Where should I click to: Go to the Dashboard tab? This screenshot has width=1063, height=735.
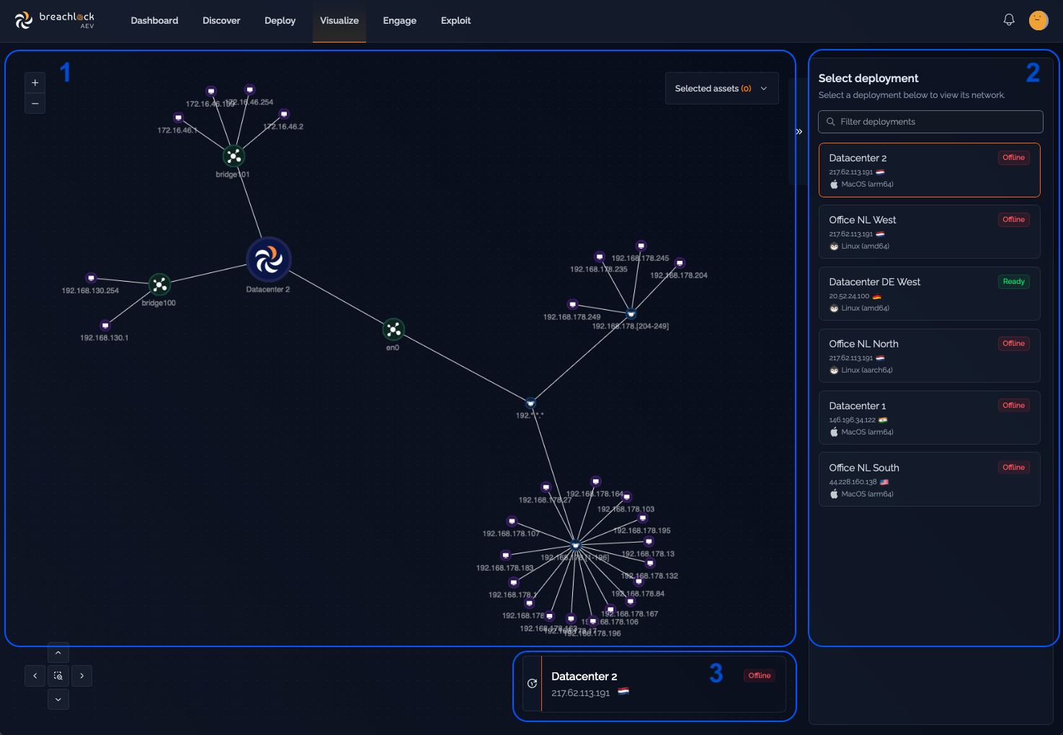tap(154, 21)
